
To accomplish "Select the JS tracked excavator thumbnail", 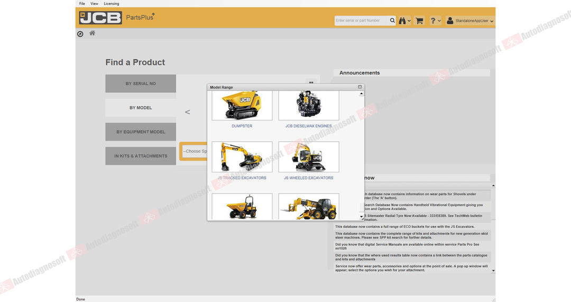I will point(242,157).
